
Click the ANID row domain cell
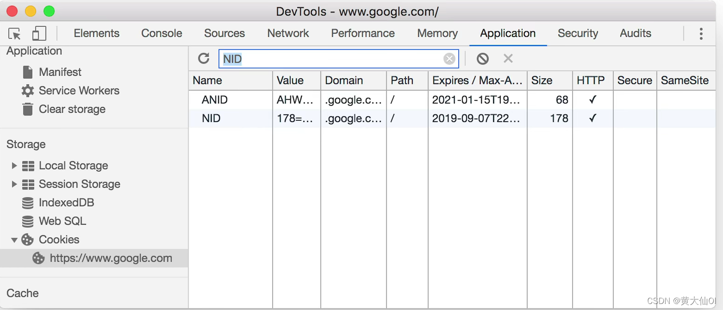point(354,100)
